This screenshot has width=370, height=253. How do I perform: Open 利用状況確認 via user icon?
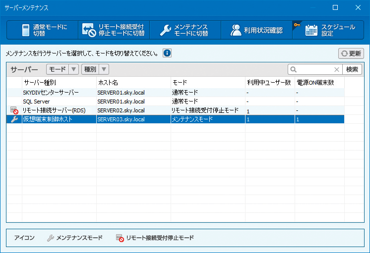pos(236,30)
